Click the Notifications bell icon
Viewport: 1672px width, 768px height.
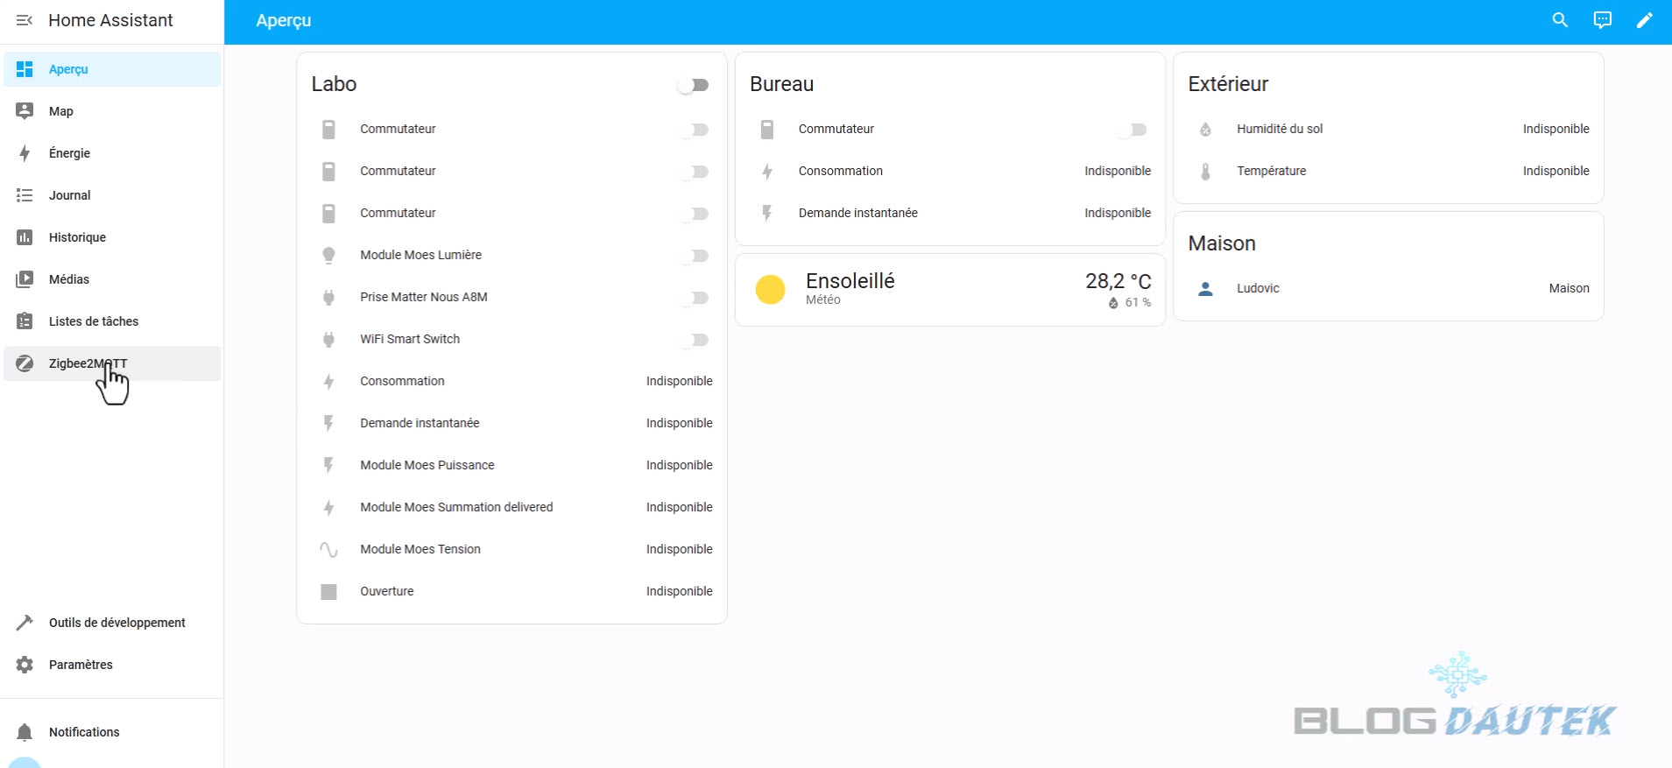[25, 732]
